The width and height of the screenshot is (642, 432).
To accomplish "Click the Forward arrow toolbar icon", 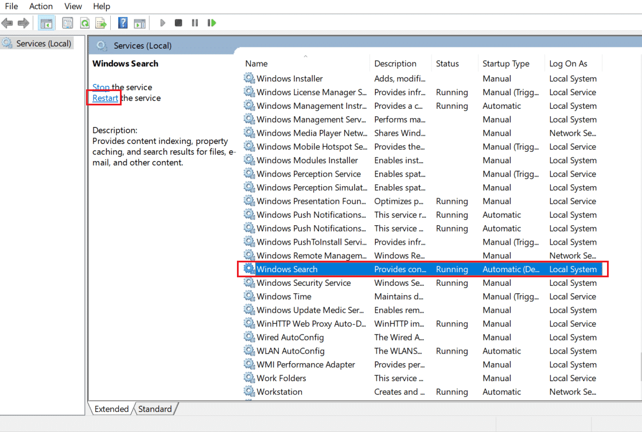I will (24, 23).
